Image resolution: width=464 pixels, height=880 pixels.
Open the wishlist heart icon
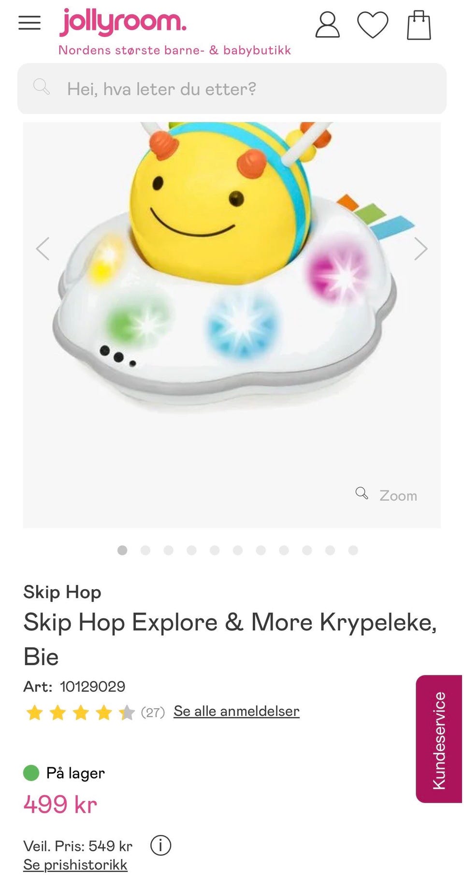373,25
